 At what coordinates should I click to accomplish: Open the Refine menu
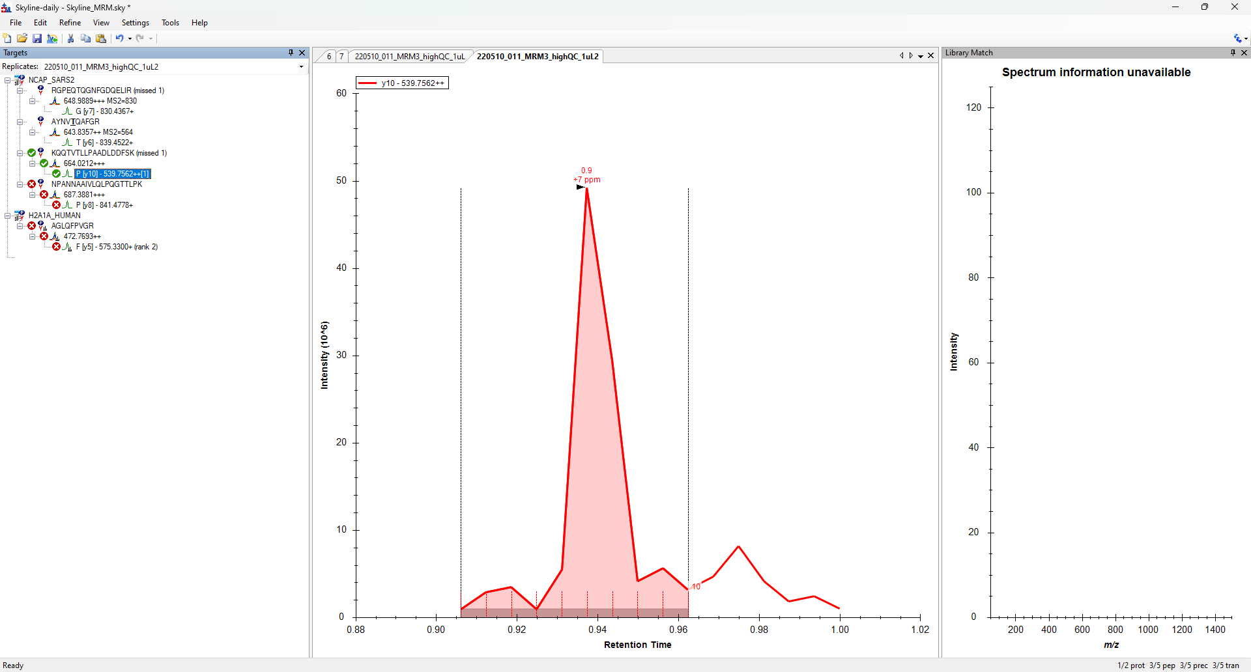click(x=70, y=23)
